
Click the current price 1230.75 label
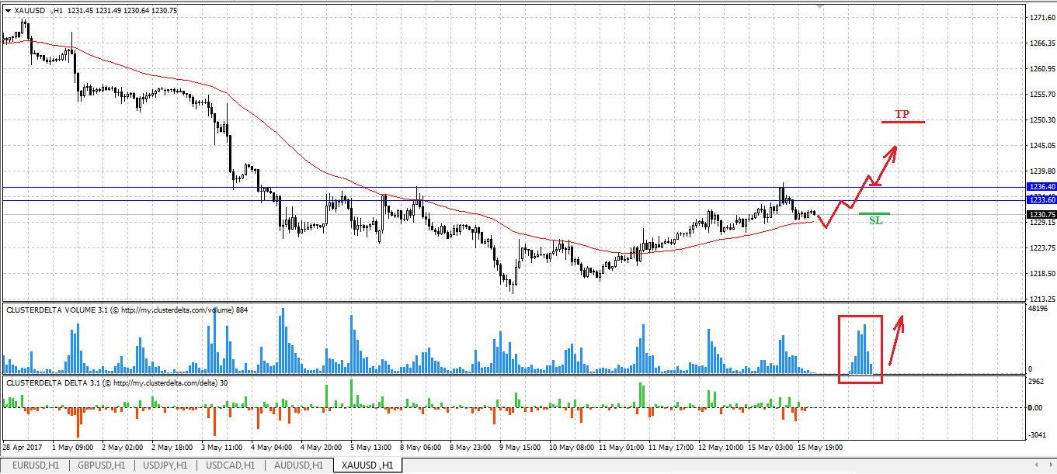click(x=1041, y=214)
